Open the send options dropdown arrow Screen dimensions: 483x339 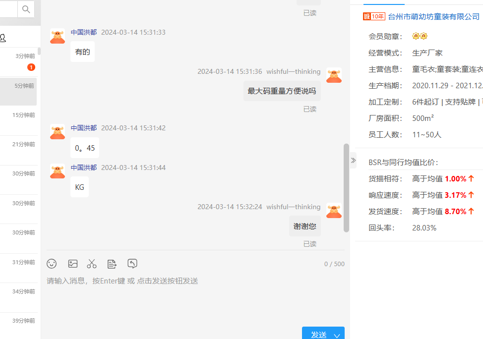coord(337,335)
